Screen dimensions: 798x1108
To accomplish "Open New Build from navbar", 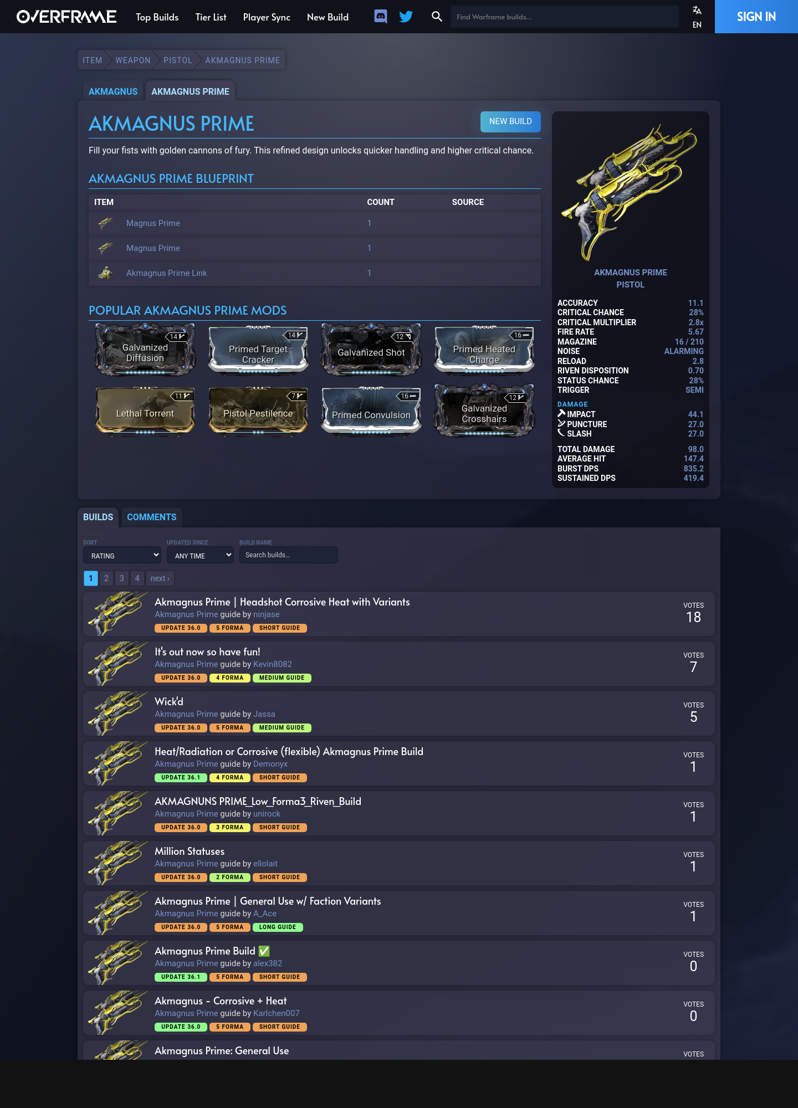I will coord(328,17).
